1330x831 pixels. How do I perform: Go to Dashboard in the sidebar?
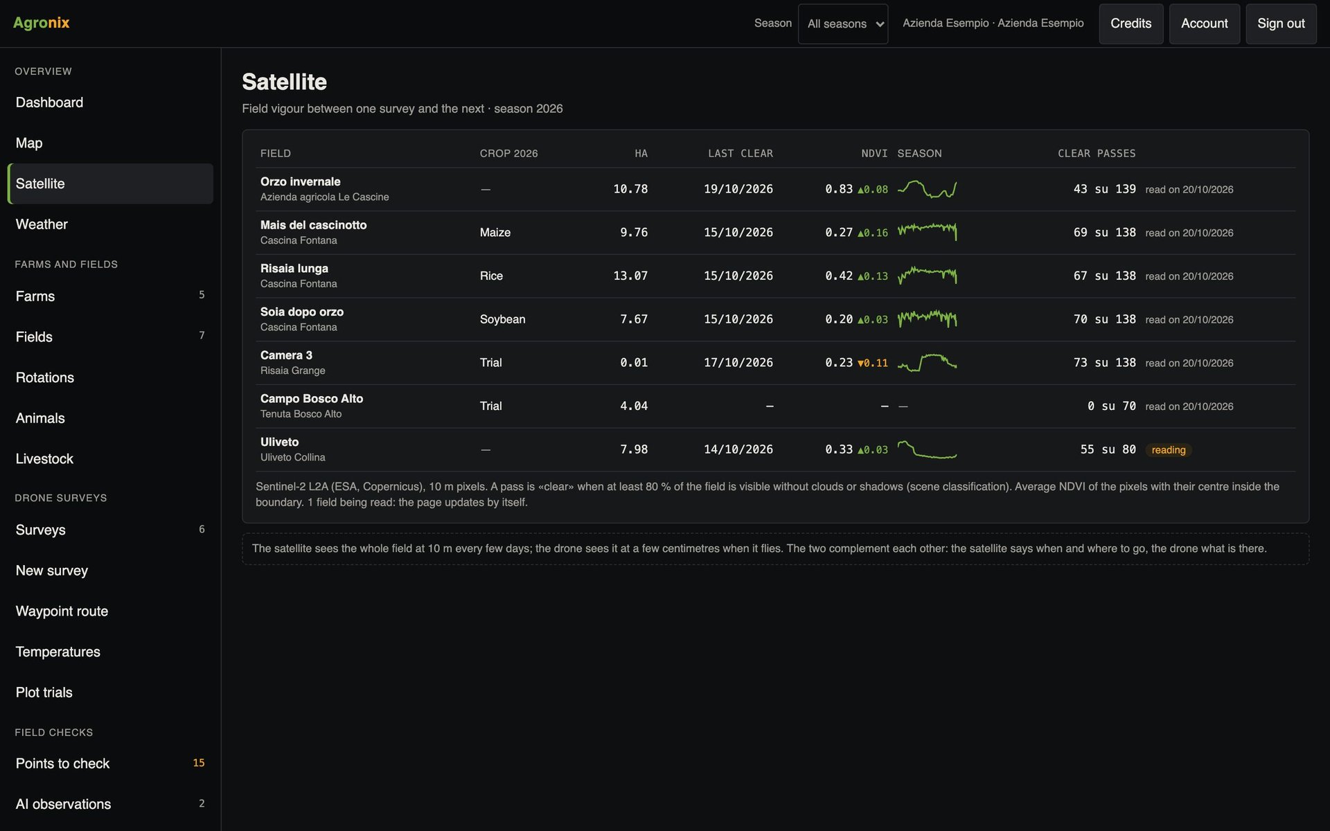coord(110,102)
